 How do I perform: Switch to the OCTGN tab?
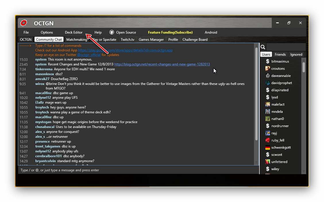click(26, 40)
